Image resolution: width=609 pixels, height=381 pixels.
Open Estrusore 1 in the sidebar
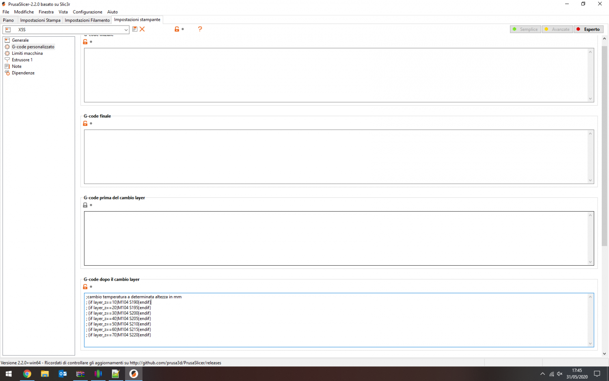coord(22,60)
